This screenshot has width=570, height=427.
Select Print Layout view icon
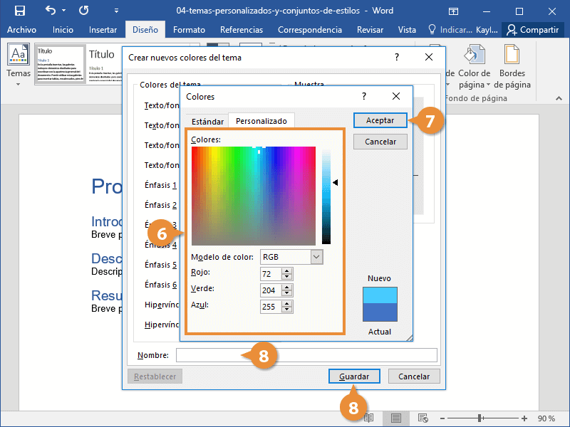(x=396, y=418)
